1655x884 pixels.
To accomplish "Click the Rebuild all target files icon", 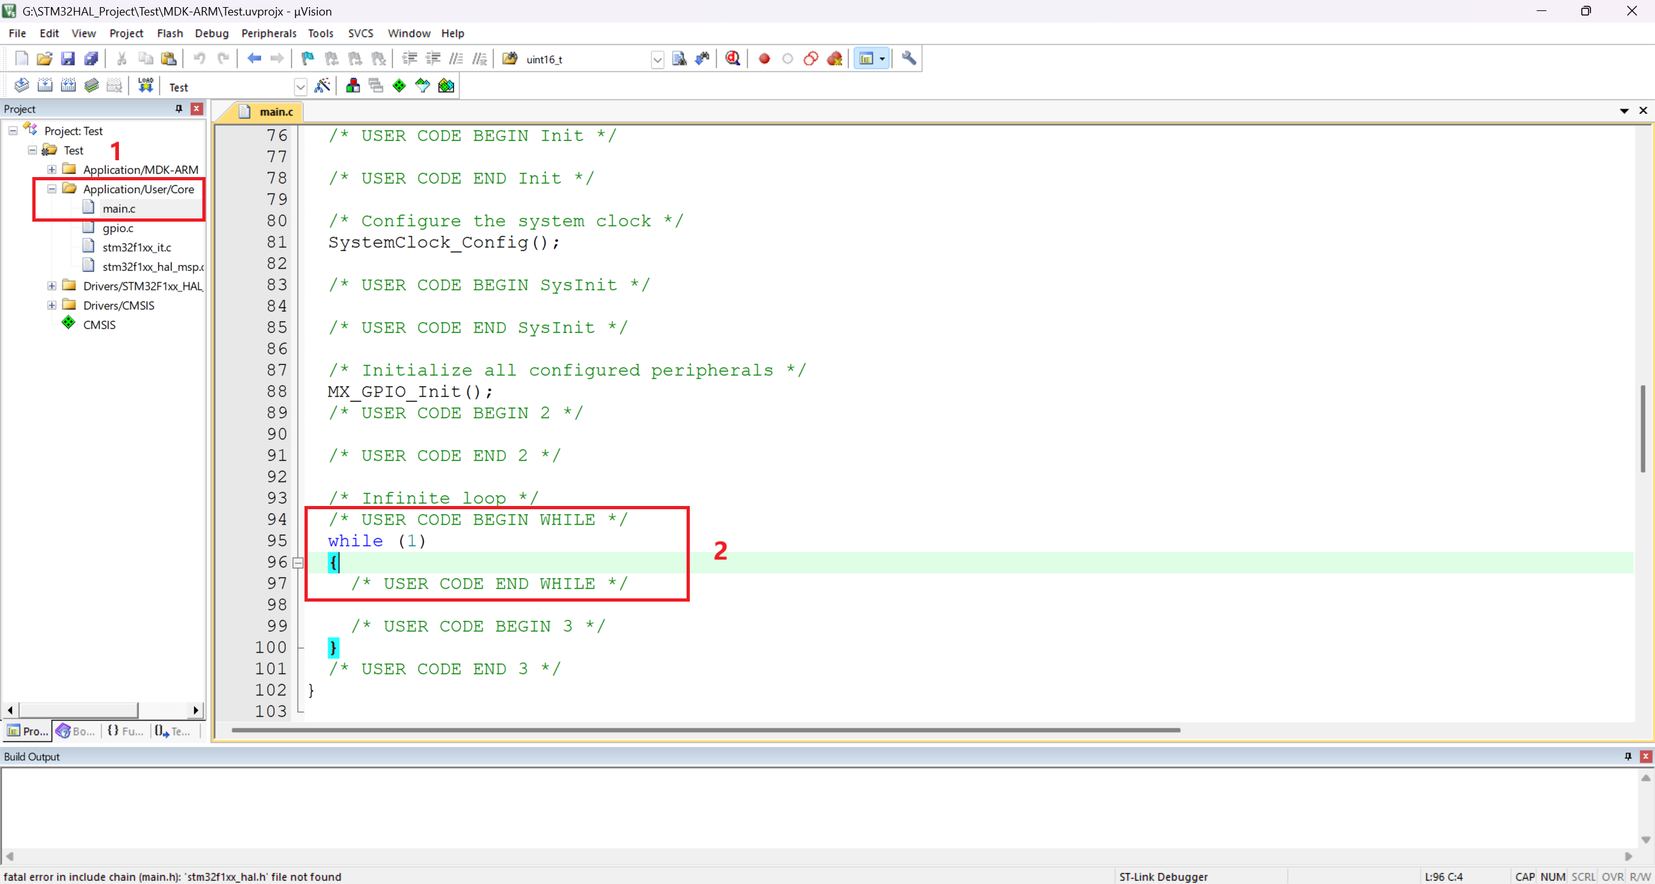I will (68, 85).
